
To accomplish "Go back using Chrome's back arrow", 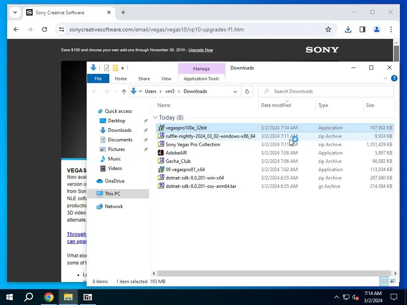I will (x=16, y=29).
